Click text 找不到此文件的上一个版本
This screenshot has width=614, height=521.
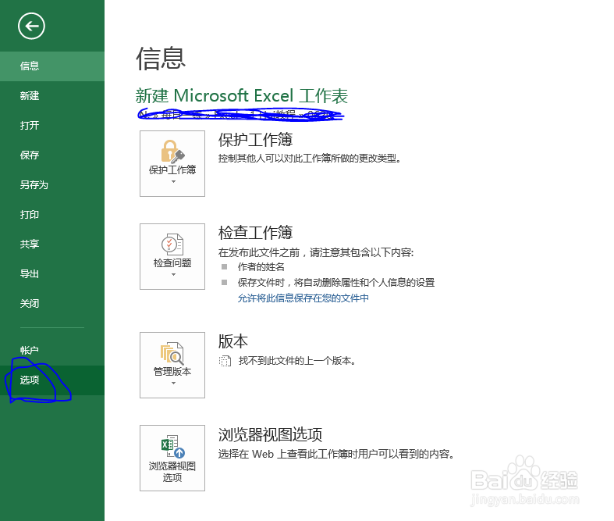296,361
